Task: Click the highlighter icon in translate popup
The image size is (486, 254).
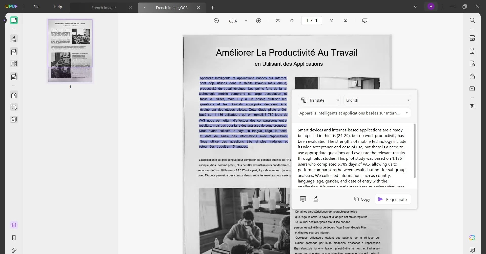Action: [x=316, y=199]
